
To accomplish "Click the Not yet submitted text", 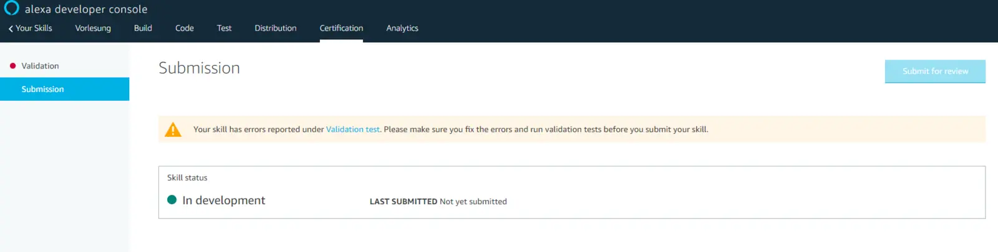I will 473,202.
